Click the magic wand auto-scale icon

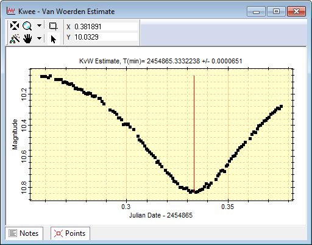(15, 38)
